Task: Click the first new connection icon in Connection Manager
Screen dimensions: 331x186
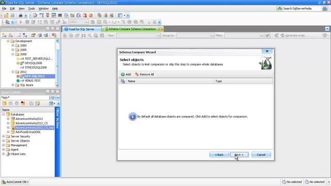Action: pos(4,35)
